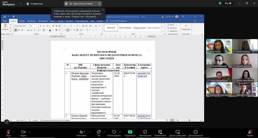Expand the arrow next to Отреагировать
Image resolution: width=258 pixels, height=138 pixels.
point(120,132)
